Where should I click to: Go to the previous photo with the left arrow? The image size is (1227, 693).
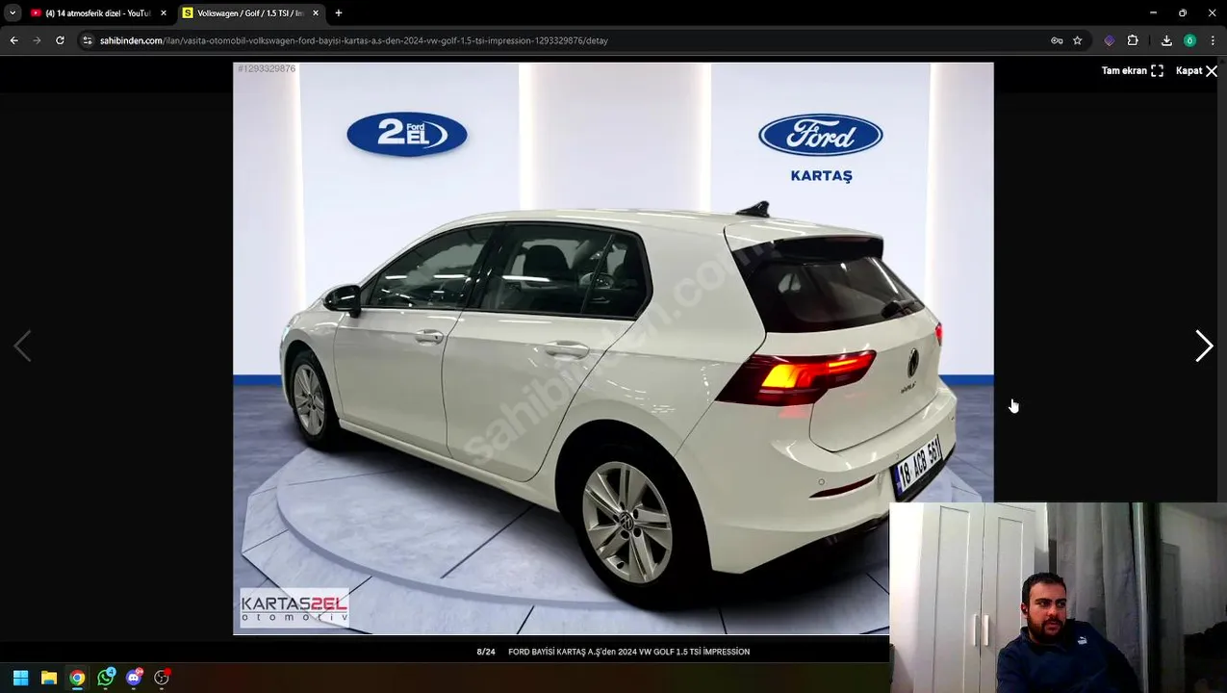click(x=22, y=346)
